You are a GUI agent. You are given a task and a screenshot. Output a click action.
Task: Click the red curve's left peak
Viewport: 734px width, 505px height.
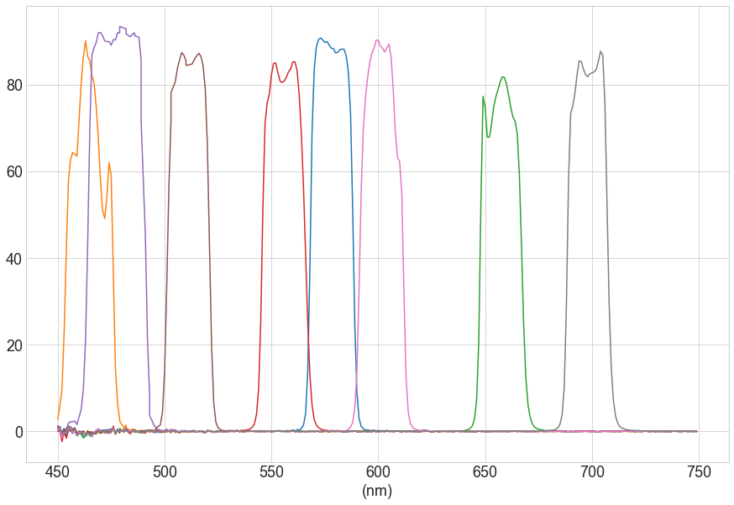[x=275, y=63]
